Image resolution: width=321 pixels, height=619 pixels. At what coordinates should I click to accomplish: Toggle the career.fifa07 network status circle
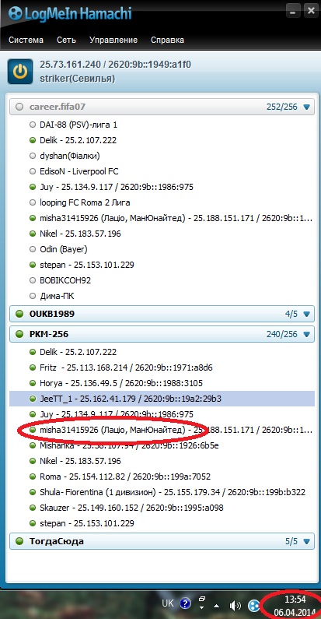19,107
